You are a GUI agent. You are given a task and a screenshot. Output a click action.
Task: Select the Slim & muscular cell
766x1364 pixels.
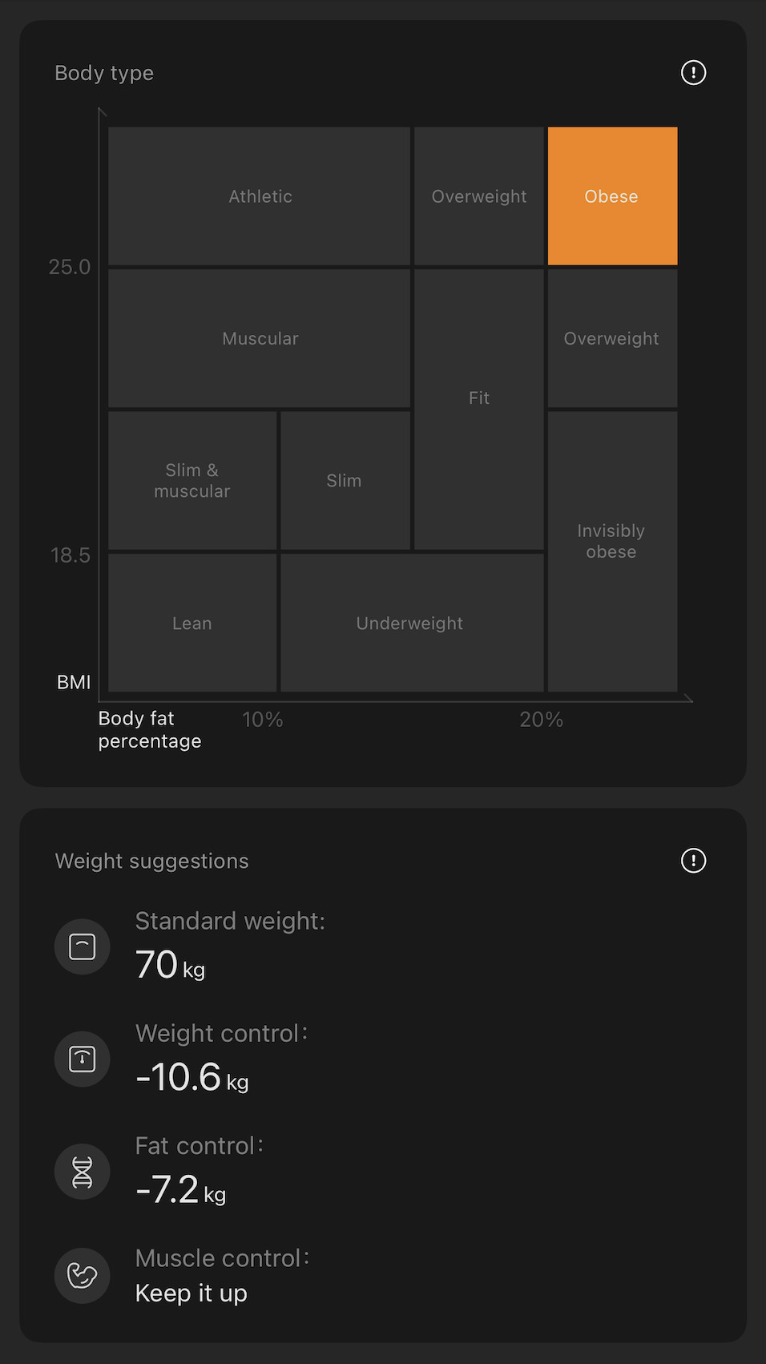point(192,481)
